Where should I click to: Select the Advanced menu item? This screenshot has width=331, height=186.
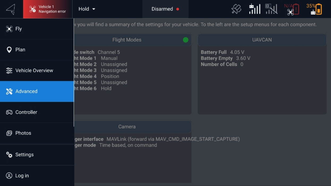coord(26,91)
